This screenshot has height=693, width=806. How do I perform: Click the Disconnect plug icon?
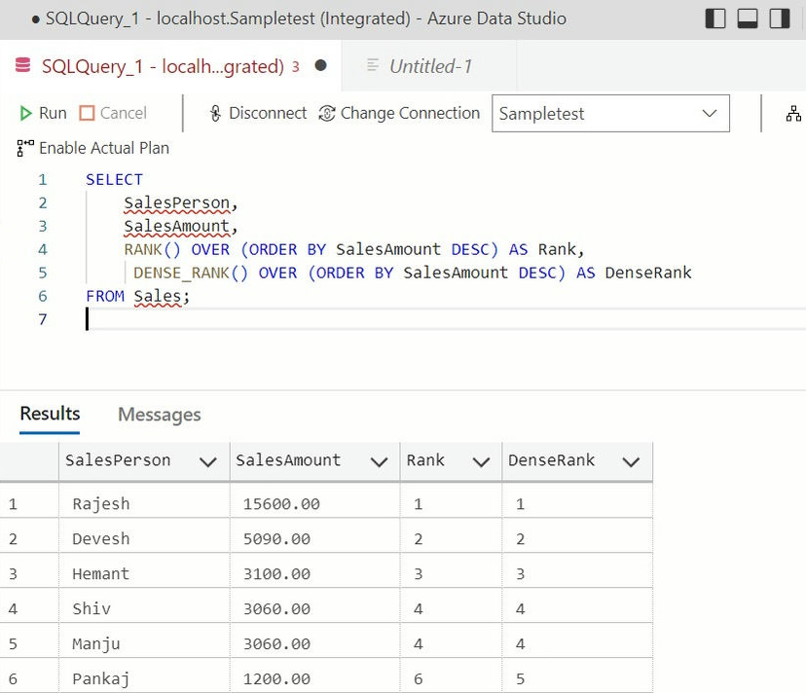pos(215,113)
